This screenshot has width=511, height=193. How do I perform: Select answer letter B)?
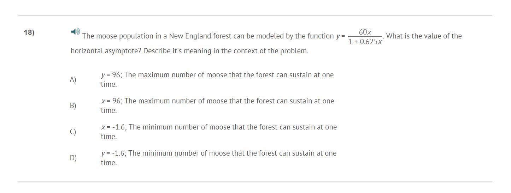pos(73,106)
